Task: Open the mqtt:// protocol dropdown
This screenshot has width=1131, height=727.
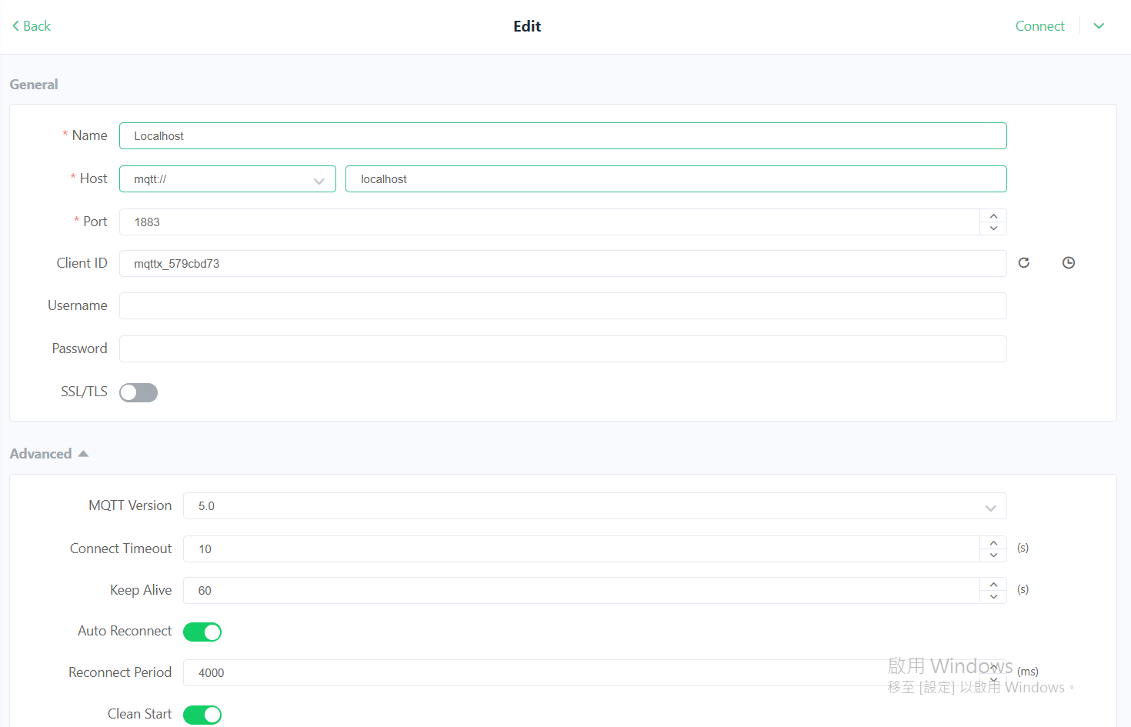Action: (228, 179)
